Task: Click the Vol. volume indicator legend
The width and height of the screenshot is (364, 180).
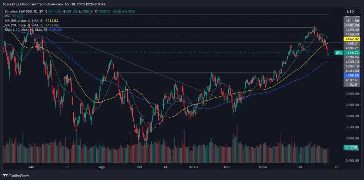Action: click(x=7, y=16)
